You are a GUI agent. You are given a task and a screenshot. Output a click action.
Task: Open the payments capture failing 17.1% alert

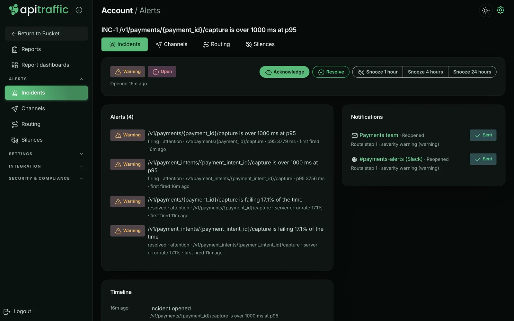[x=225, y=200]
